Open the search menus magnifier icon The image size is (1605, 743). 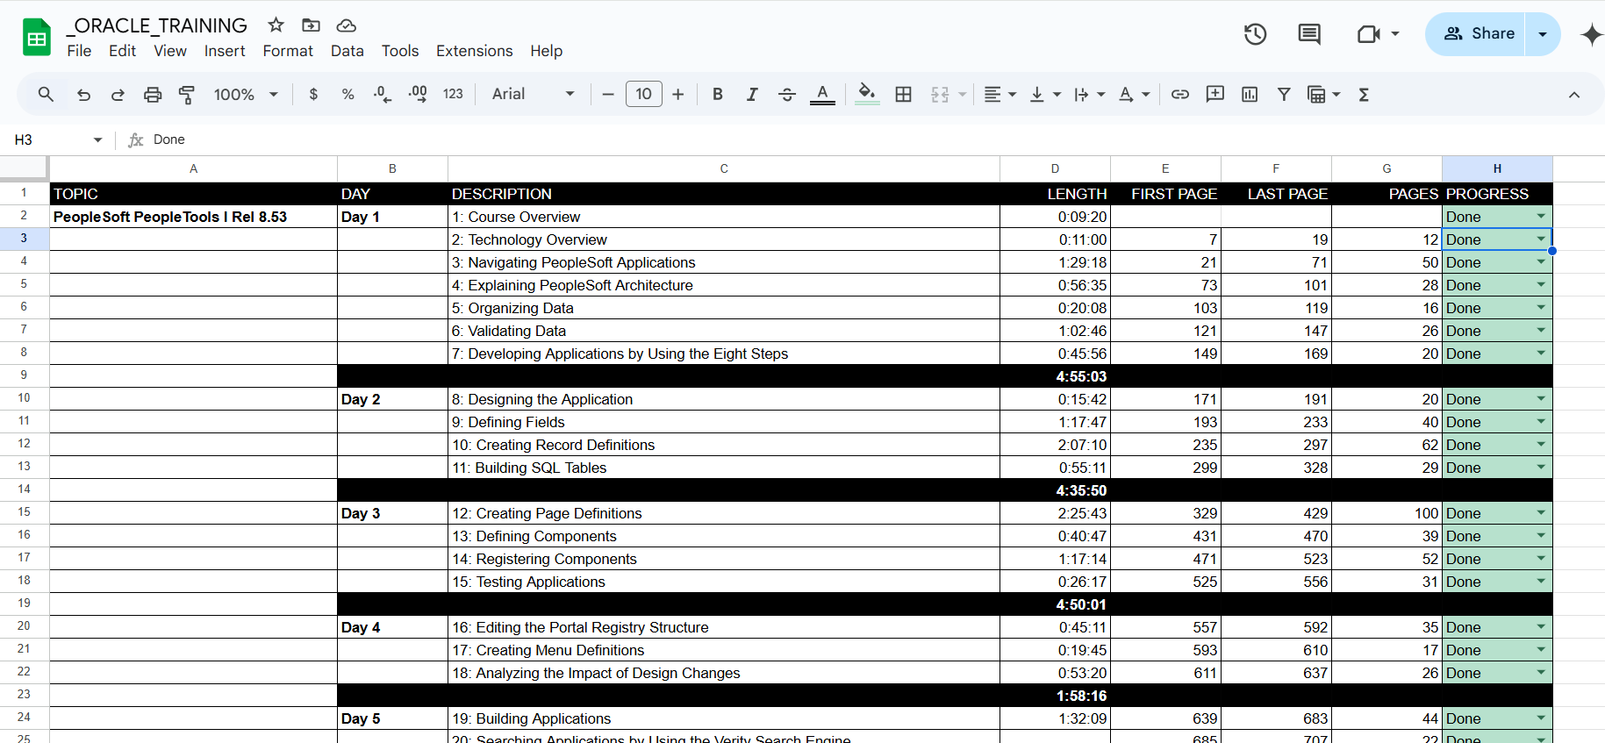point(46,94)
